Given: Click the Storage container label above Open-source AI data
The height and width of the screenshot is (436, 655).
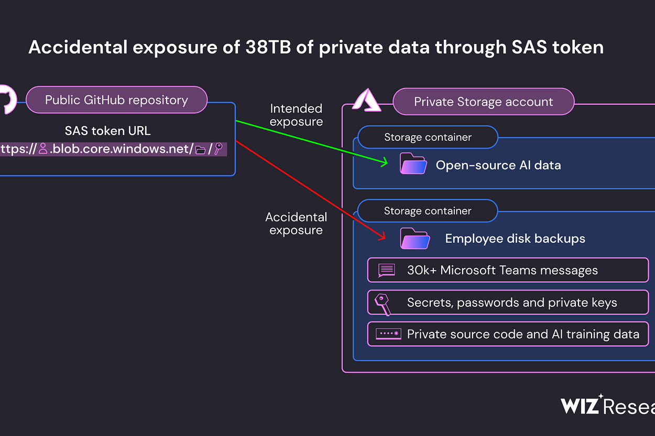Looking at the screenshot, I should tap(428, 137).
